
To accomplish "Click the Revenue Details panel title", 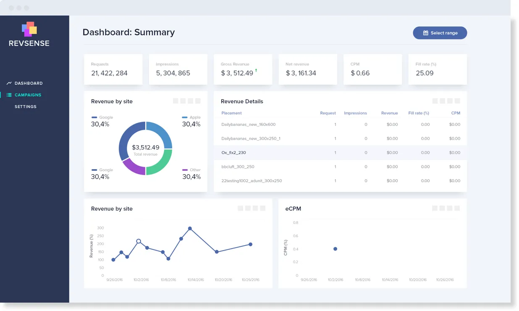I will pyautogui.click(x=242, y=101).
